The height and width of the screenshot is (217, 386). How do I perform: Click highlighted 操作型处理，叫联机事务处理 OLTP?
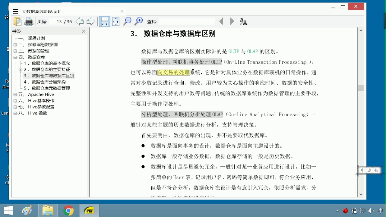click(182, 62)
